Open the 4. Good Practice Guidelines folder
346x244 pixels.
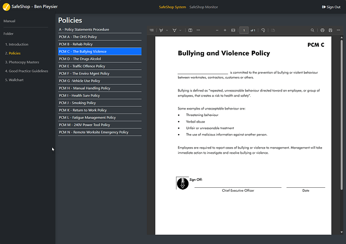[27, 71]
